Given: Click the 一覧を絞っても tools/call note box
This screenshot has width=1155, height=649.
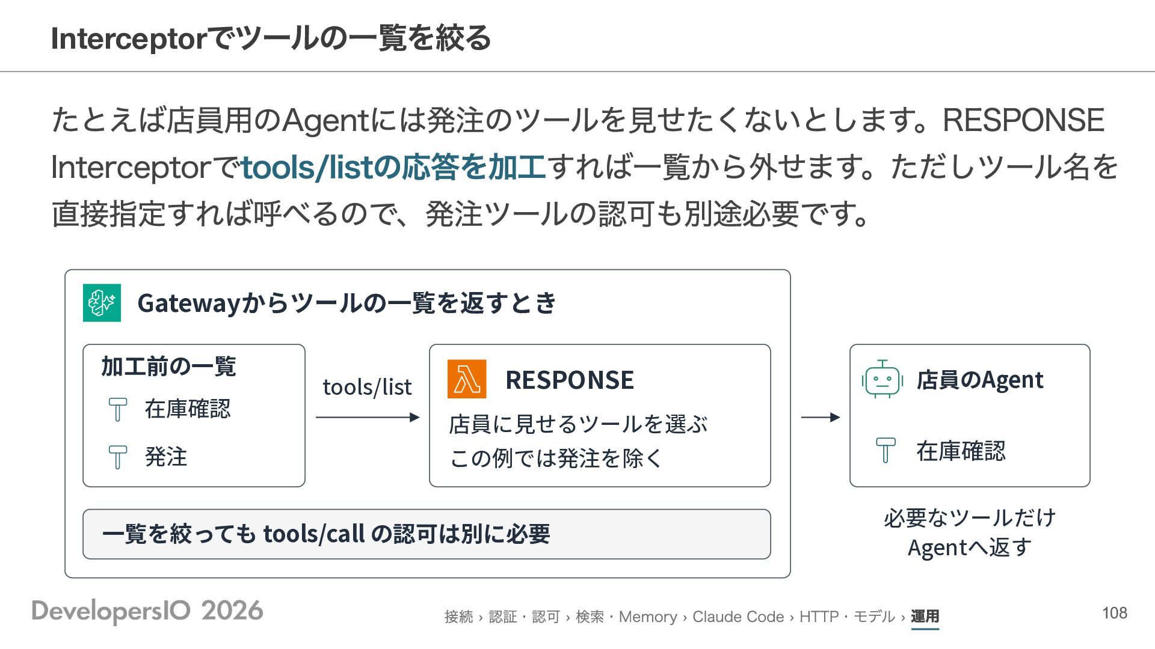Looking at the screenshot, I should pos(427,534).
